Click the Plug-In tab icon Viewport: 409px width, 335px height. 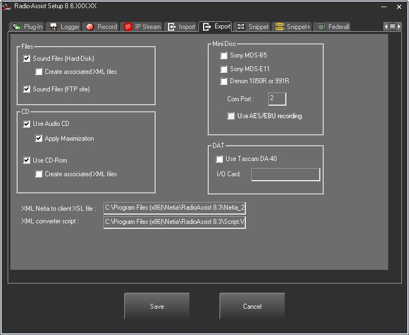[17, 27]
